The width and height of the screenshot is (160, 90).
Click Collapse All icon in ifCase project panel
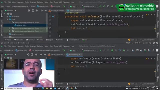37,10
